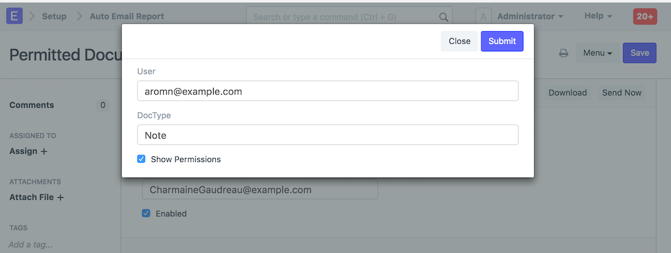Expand the Help dropdown

598,16
